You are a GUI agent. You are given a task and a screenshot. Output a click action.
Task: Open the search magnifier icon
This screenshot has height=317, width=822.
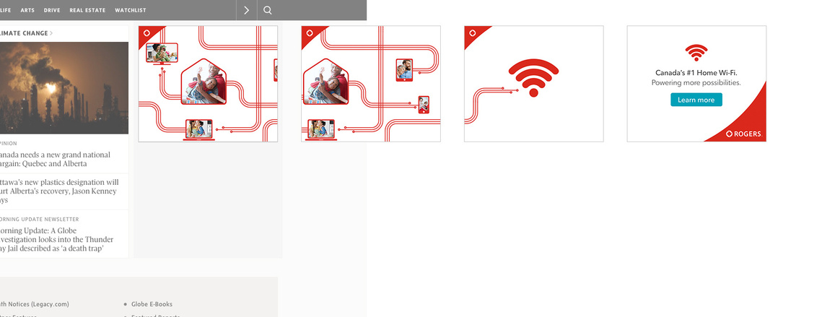[267, 10]
